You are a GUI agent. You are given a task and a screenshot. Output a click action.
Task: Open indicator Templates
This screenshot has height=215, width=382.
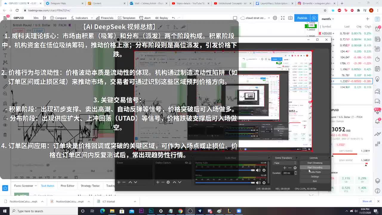tap(127, 18)
